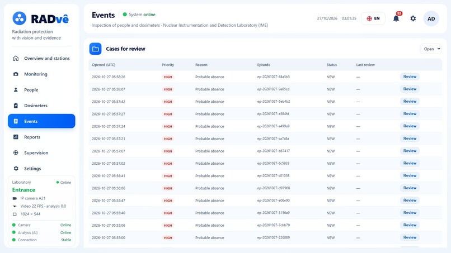This screenshot has width=451, height=253.
Task: Review case opened 05:57:27
Action: pyautogui.click(x=410, y=114)
